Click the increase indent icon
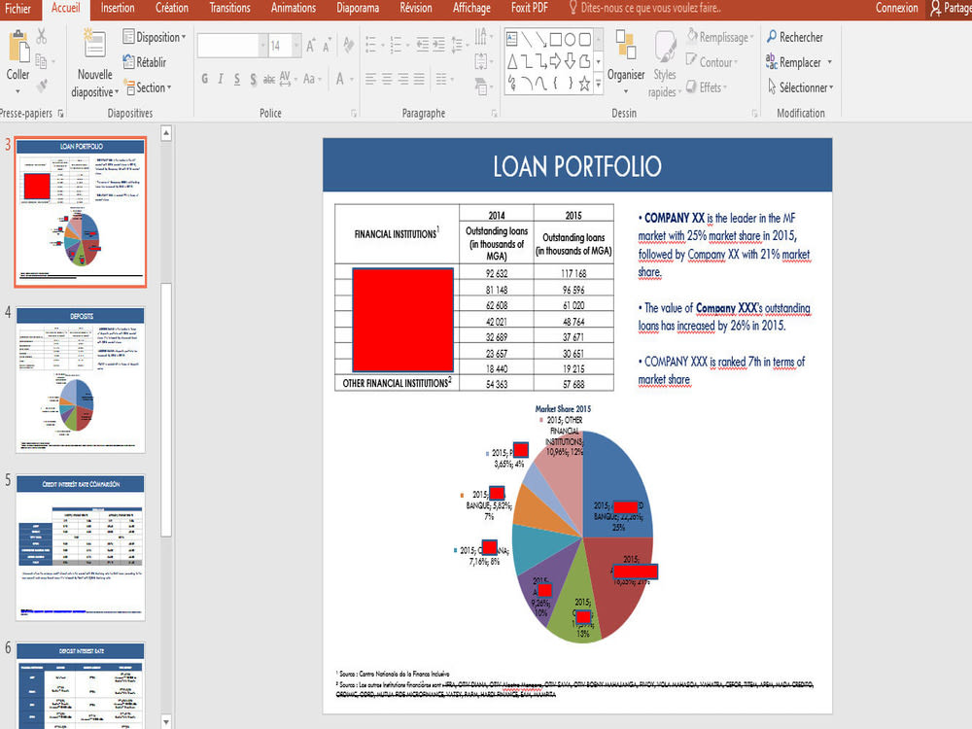Screen dimensions: 972x729 point(438,45)
